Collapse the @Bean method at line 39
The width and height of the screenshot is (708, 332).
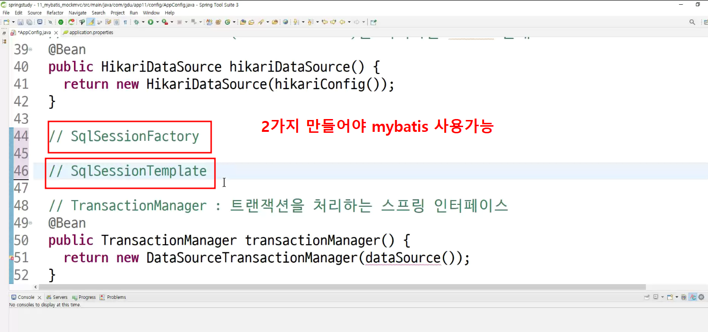click(x=31, y=49)
